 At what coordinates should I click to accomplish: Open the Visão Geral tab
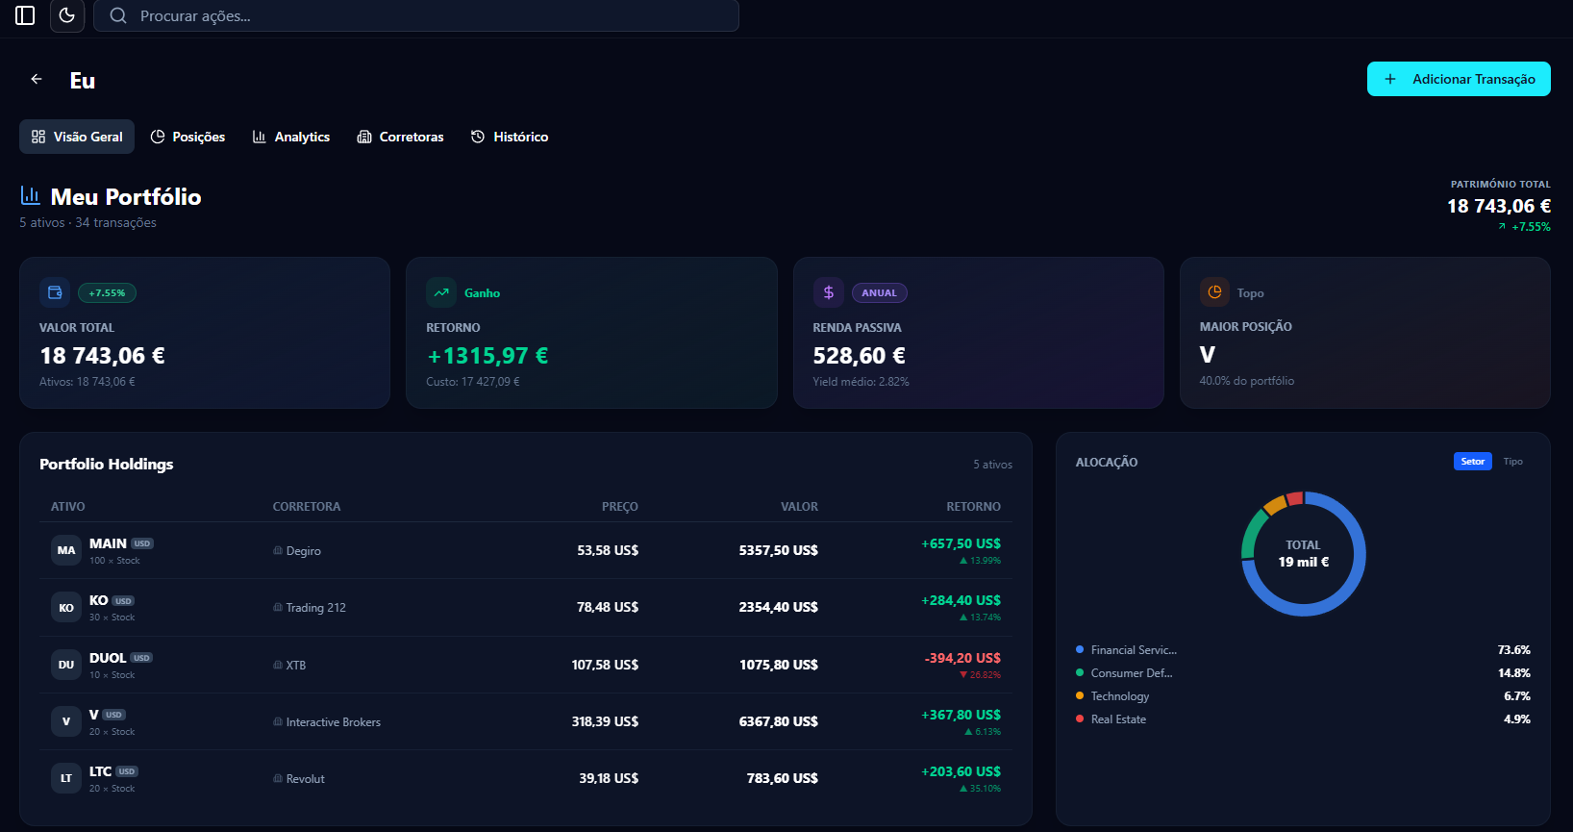pyautogui.click(x=77, y=137)
